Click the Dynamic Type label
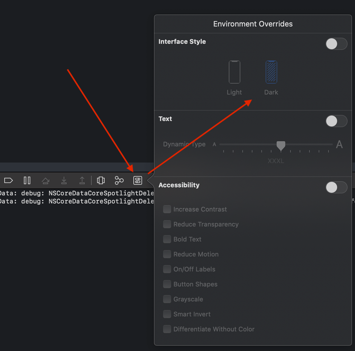 point(184,144)
